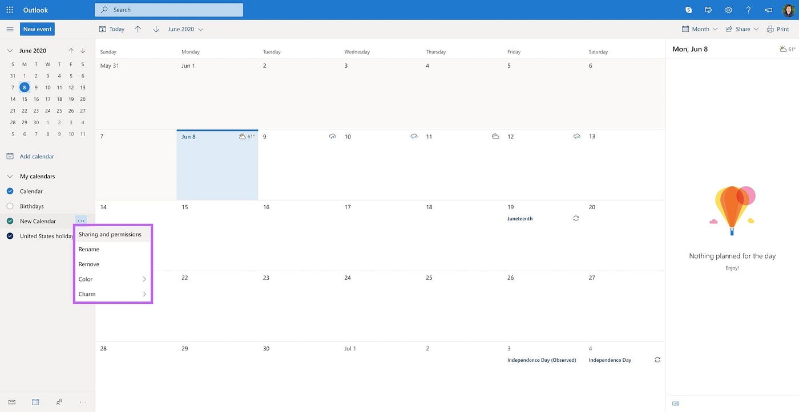Choose Sharing and permissions

[x=113, y=234]
